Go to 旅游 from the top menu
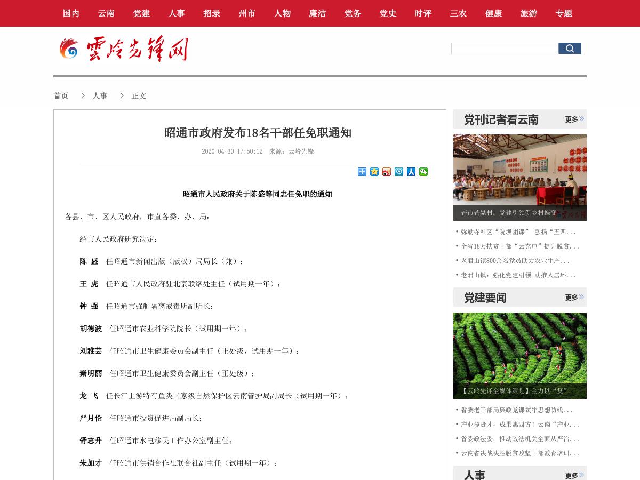 pyautogui.click(x=529, y=13)
